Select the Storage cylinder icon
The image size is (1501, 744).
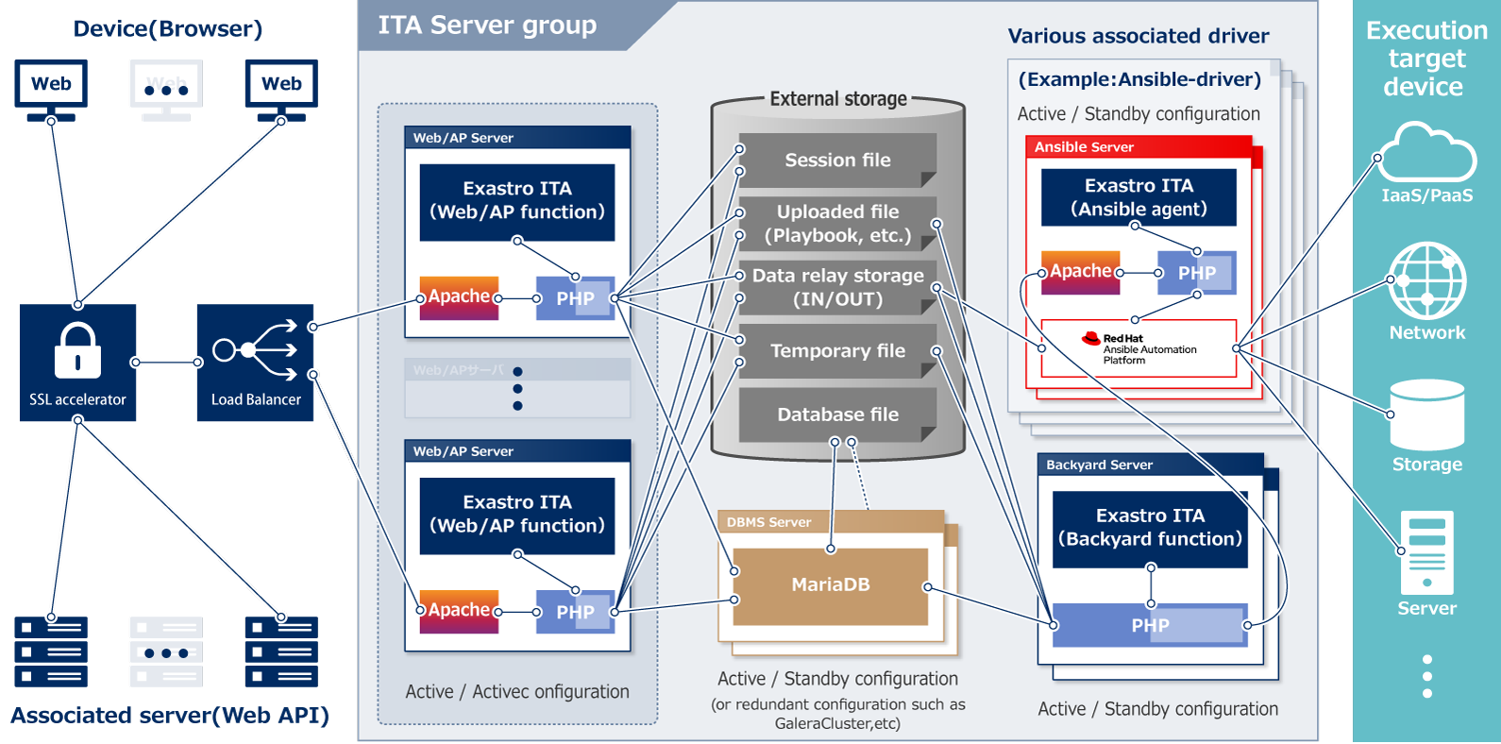pos(1426,414)
